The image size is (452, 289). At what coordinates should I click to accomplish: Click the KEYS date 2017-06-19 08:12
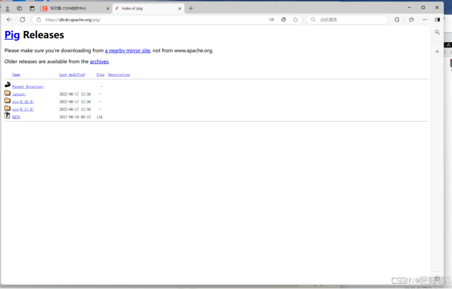75,117
